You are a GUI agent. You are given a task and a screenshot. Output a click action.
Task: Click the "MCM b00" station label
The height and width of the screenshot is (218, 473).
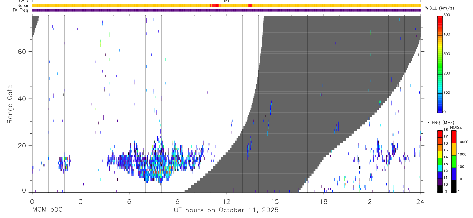click(47, 210)
